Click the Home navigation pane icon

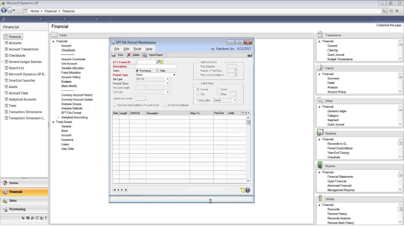(5, 183)
